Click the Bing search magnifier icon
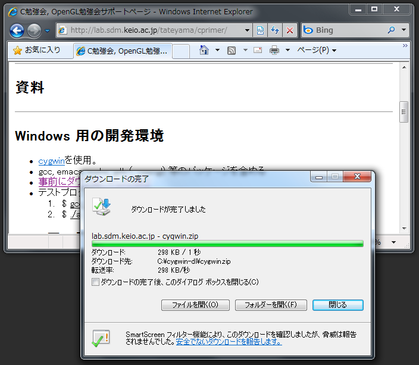 pyautogui.click(x=391, y=30)
